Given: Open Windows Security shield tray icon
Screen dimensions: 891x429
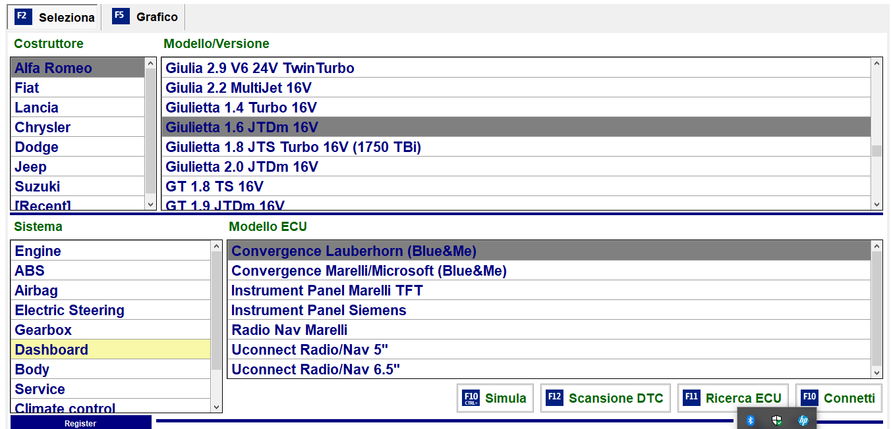Looking at the screenshot, I should (x=776, y=420).
